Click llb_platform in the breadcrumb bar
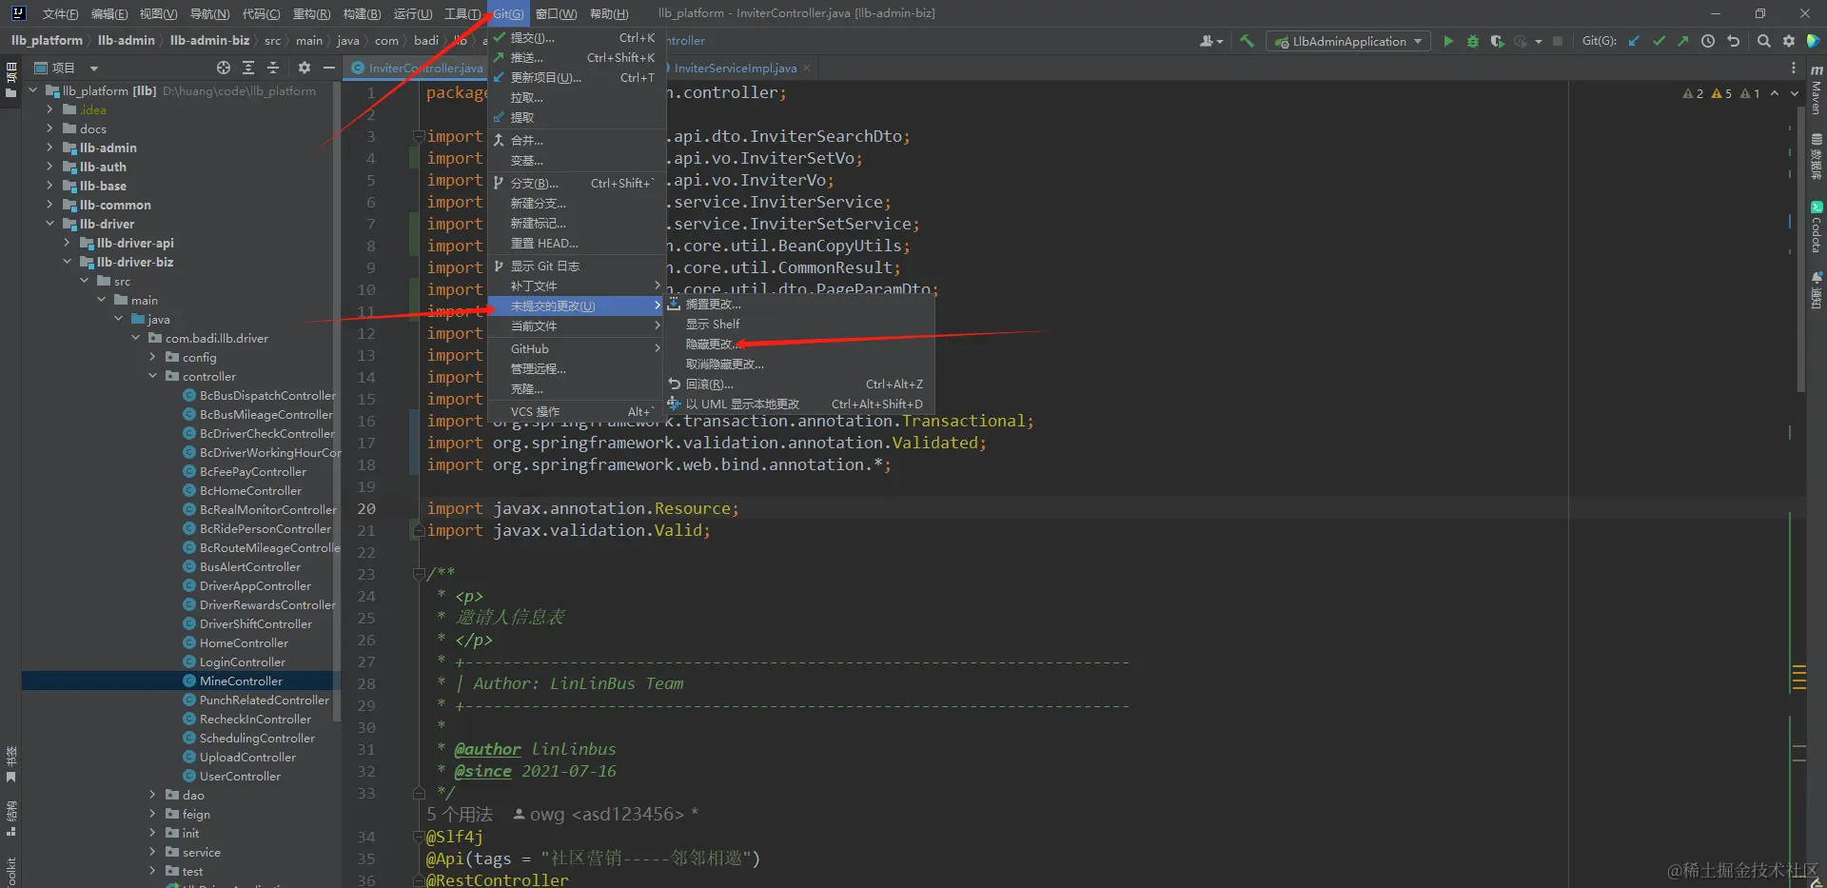The width and height of the screenshot is (1827, 888). pos(47,41)
